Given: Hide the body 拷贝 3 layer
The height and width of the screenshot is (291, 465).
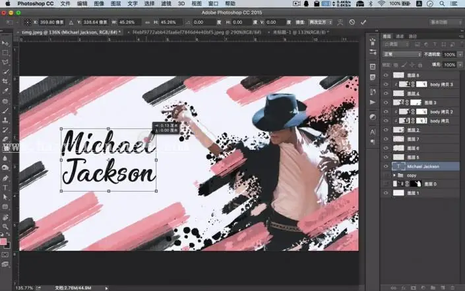Looking at the screenshot, I should click(x=386, y=84).
